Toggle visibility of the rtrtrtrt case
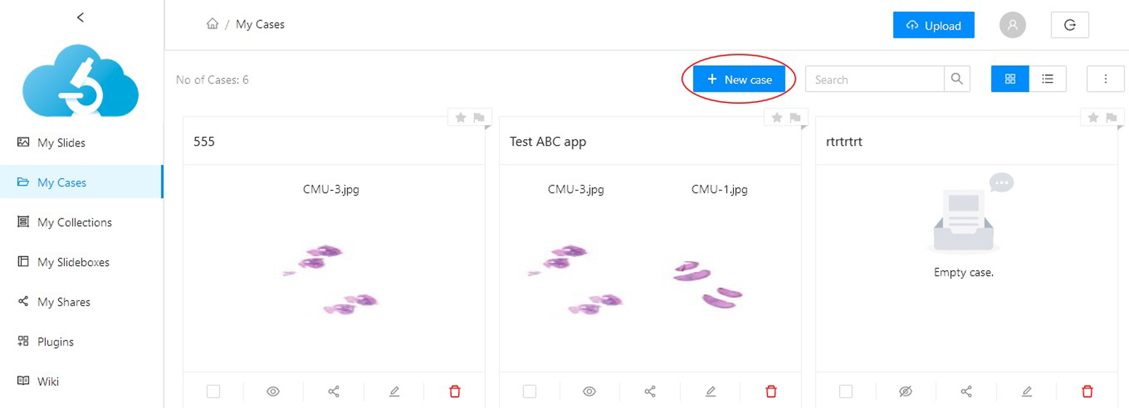Viewport: 1129px width, 408px height. point(905,391)
